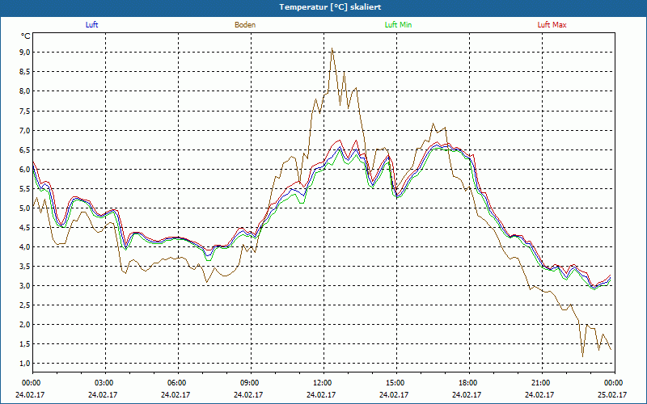Screen dimensions: 647x404
Task: Click the '8,0' y-axis value
Action: click(x=25, y=91)
